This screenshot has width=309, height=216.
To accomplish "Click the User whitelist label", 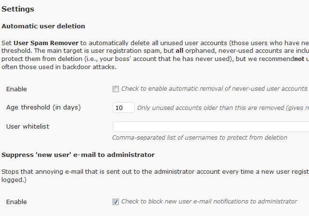I will click(28, 127).
